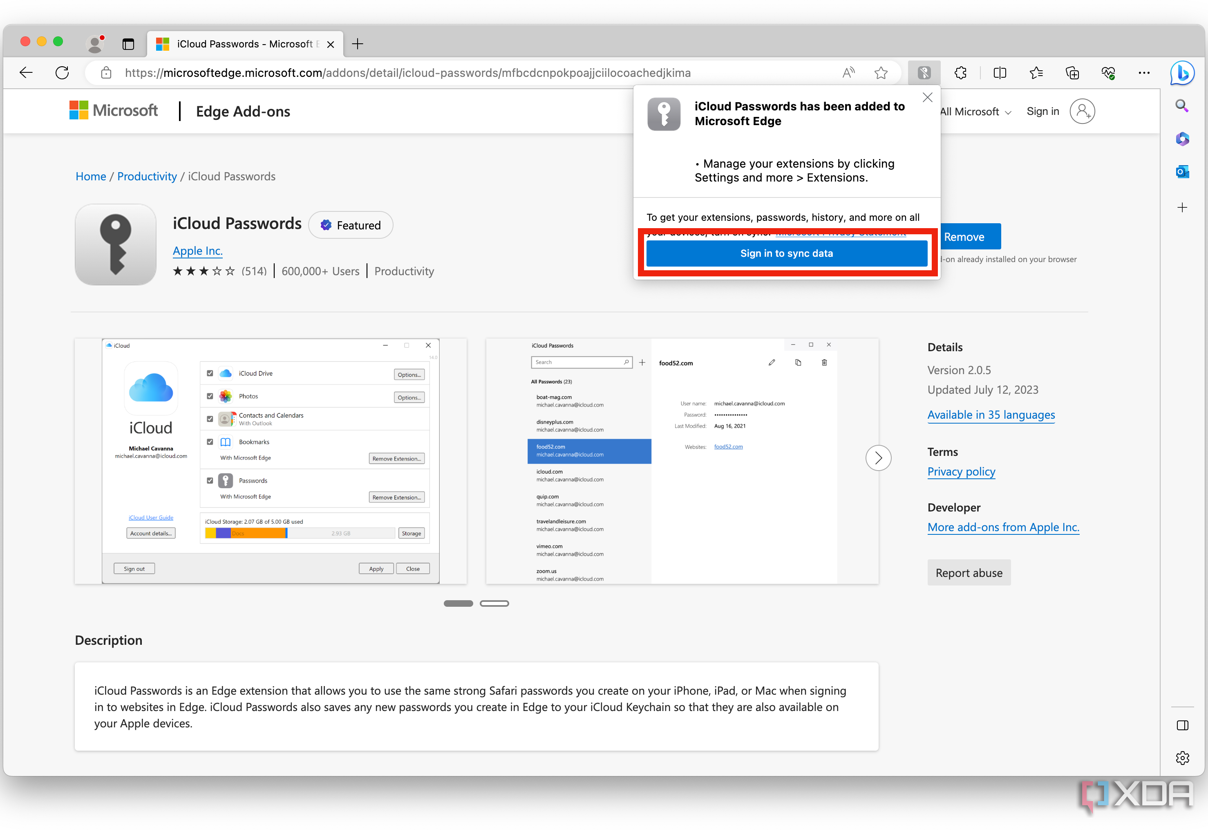
Task: Expand the All Microsoft dropdown
Action: 975,112
